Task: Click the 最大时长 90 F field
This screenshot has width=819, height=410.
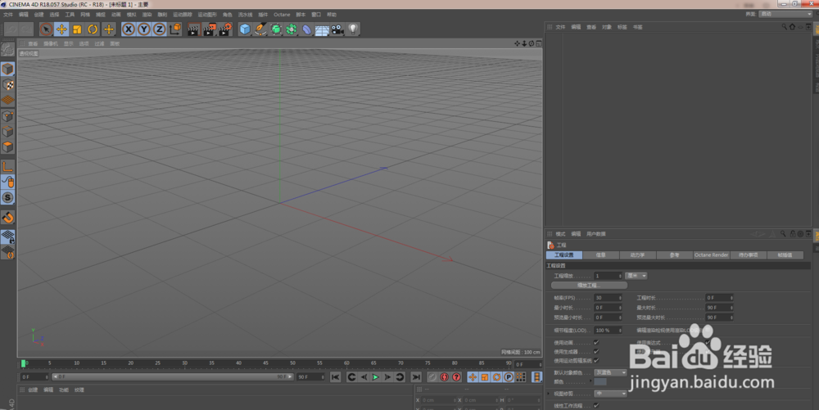Action: click(719, 308)
